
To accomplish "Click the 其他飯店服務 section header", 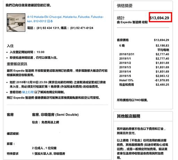I will pos(129,116).
